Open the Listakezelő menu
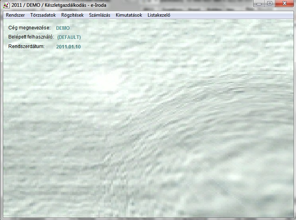The height and width of the screenshot is (220, 296). 159,15
